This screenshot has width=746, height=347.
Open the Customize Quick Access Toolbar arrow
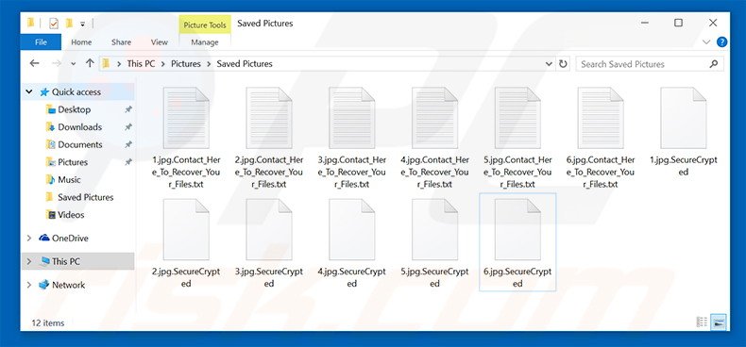(x=82, y=24)
